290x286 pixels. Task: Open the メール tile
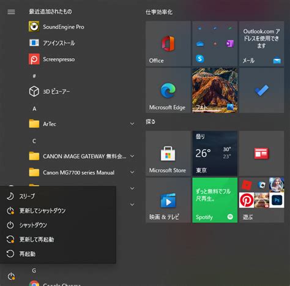261,43
